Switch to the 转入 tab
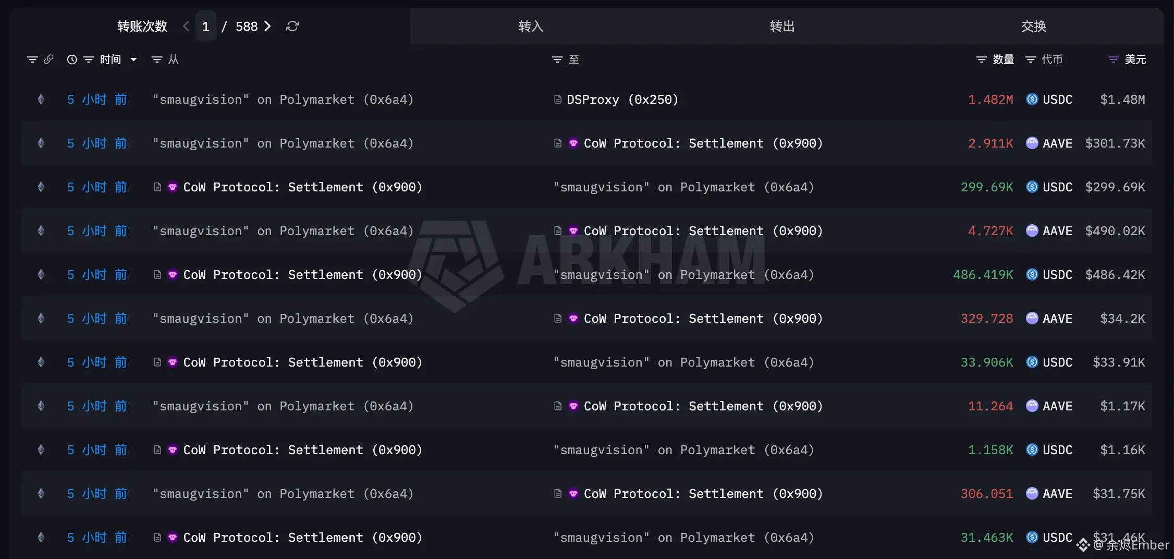 [531, 26]
